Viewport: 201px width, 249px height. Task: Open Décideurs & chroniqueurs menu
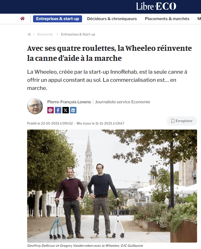[x=112, y=19]
